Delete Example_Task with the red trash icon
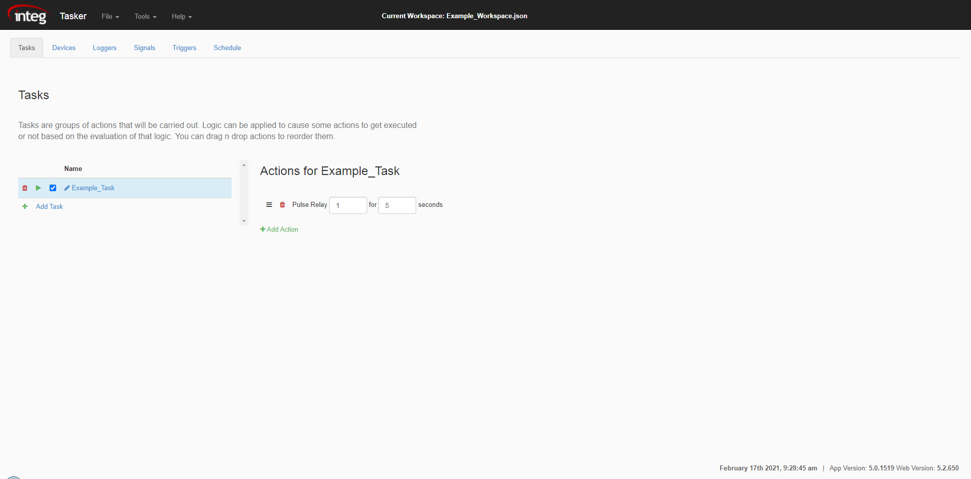The image size is (971, 479). [25, 188]
